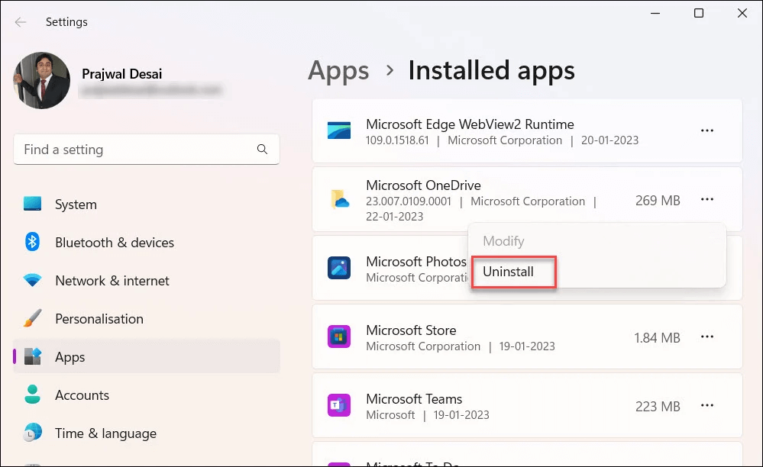Screen dimensions: 763x467
Task: Open the three-dot menu for Microsoft OneDrive
Action: [x=707, y=200]
